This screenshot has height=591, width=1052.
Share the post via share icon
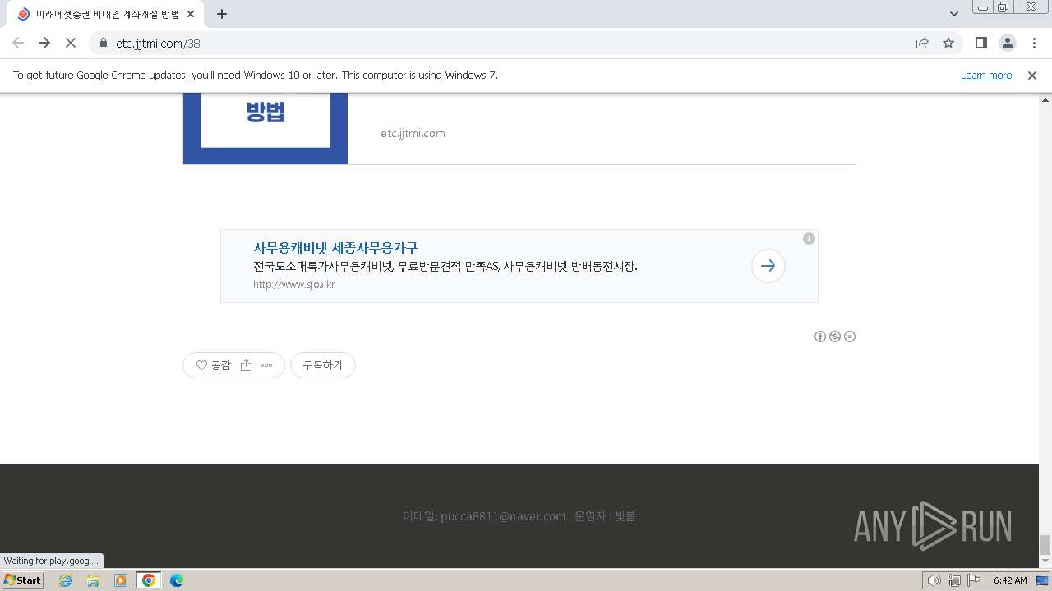pyautogui.click(x=246, y=365)
